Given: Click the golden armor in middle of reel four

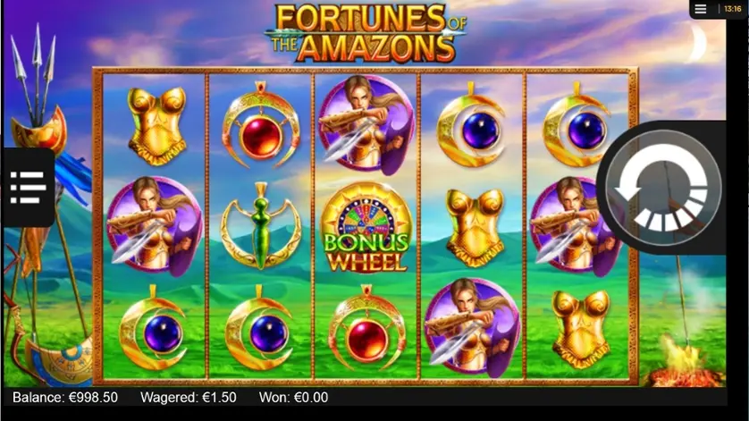Looking at the screenshot, I should pos(475,227).
